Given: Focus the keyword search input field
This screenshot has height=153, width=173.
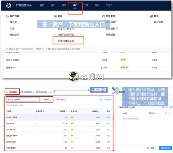Looking at the screenshot, I should 23,100.
